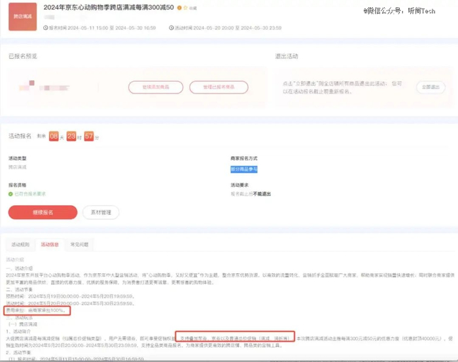Click the 活动类型 label
Screen dimensions: 458x362
[18, 158]
